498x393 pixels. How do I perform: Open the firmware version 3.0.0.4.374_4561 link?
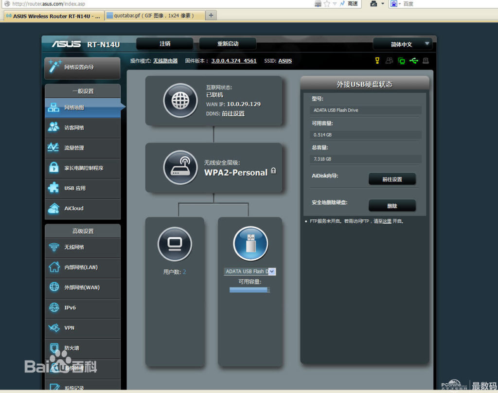click(x=234, y=61)
